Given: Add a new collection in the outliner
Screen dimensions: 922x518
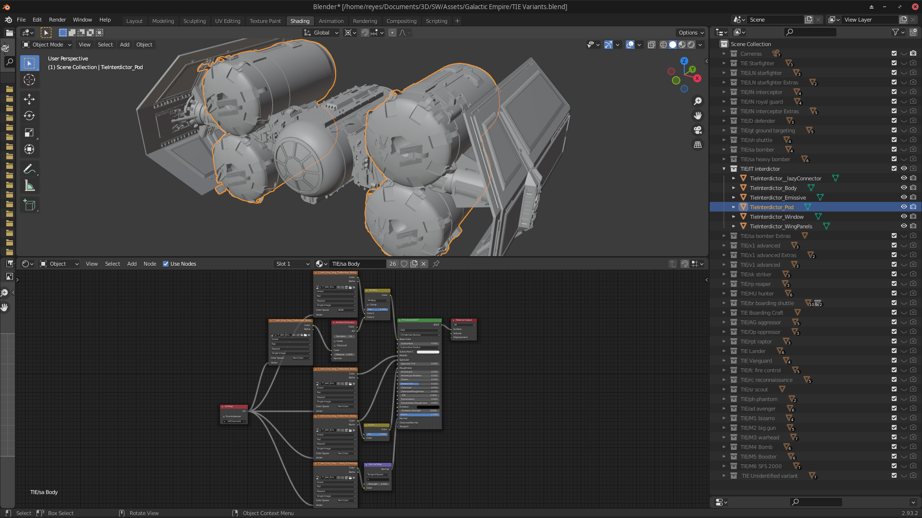Looking at the screenshot, I should 913,32.
